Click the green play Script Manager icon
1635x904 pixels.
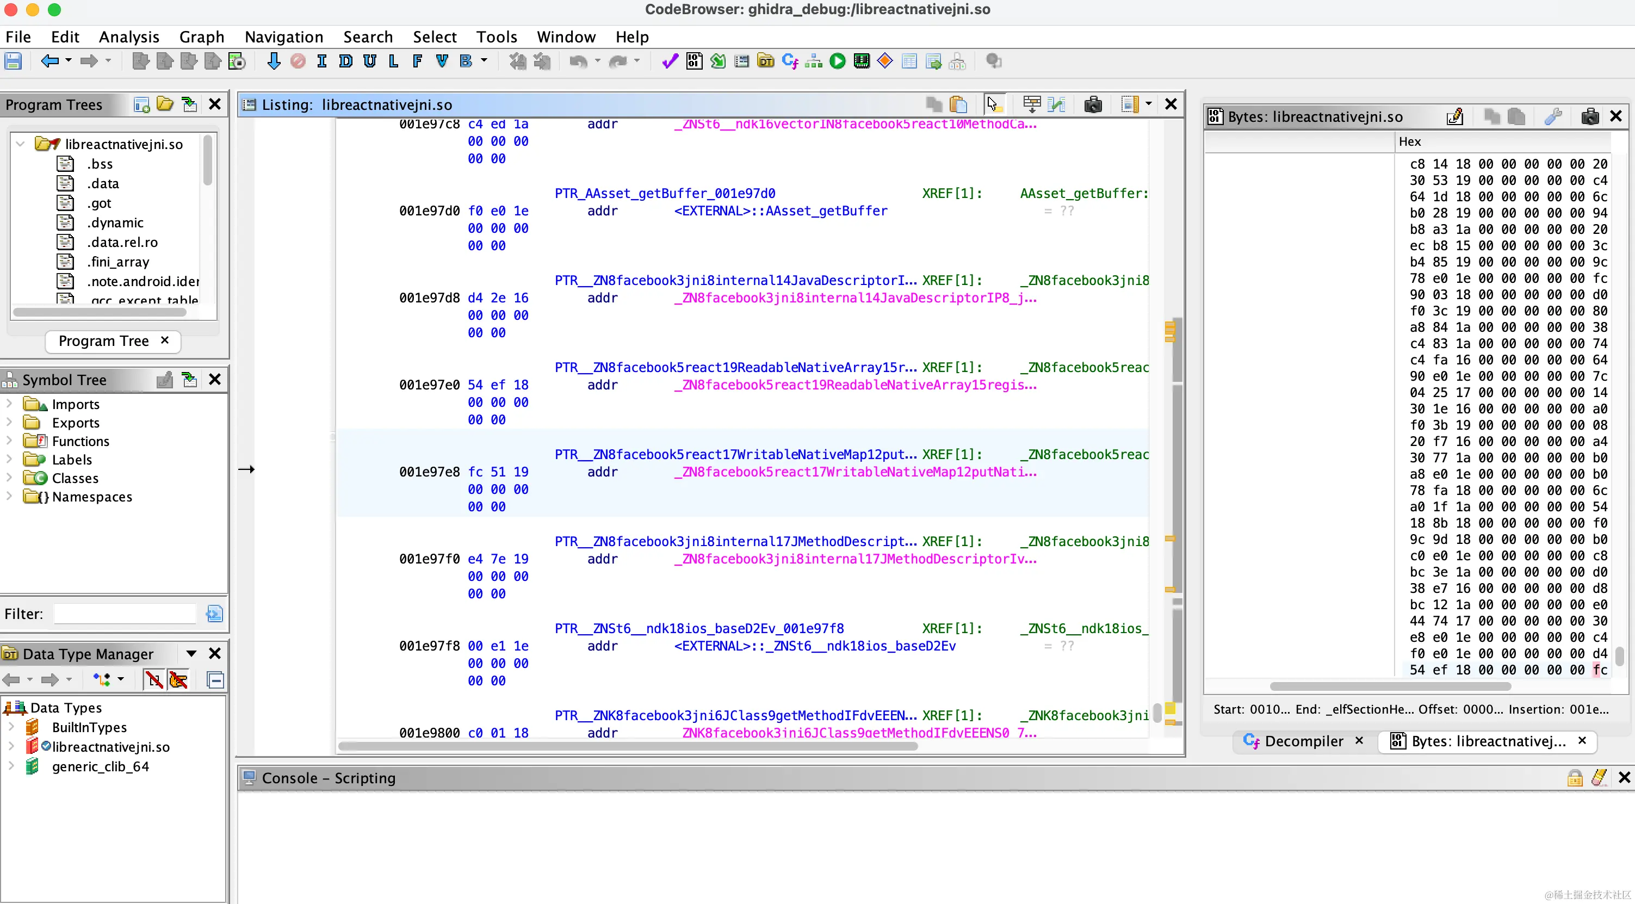coord(838,61)
